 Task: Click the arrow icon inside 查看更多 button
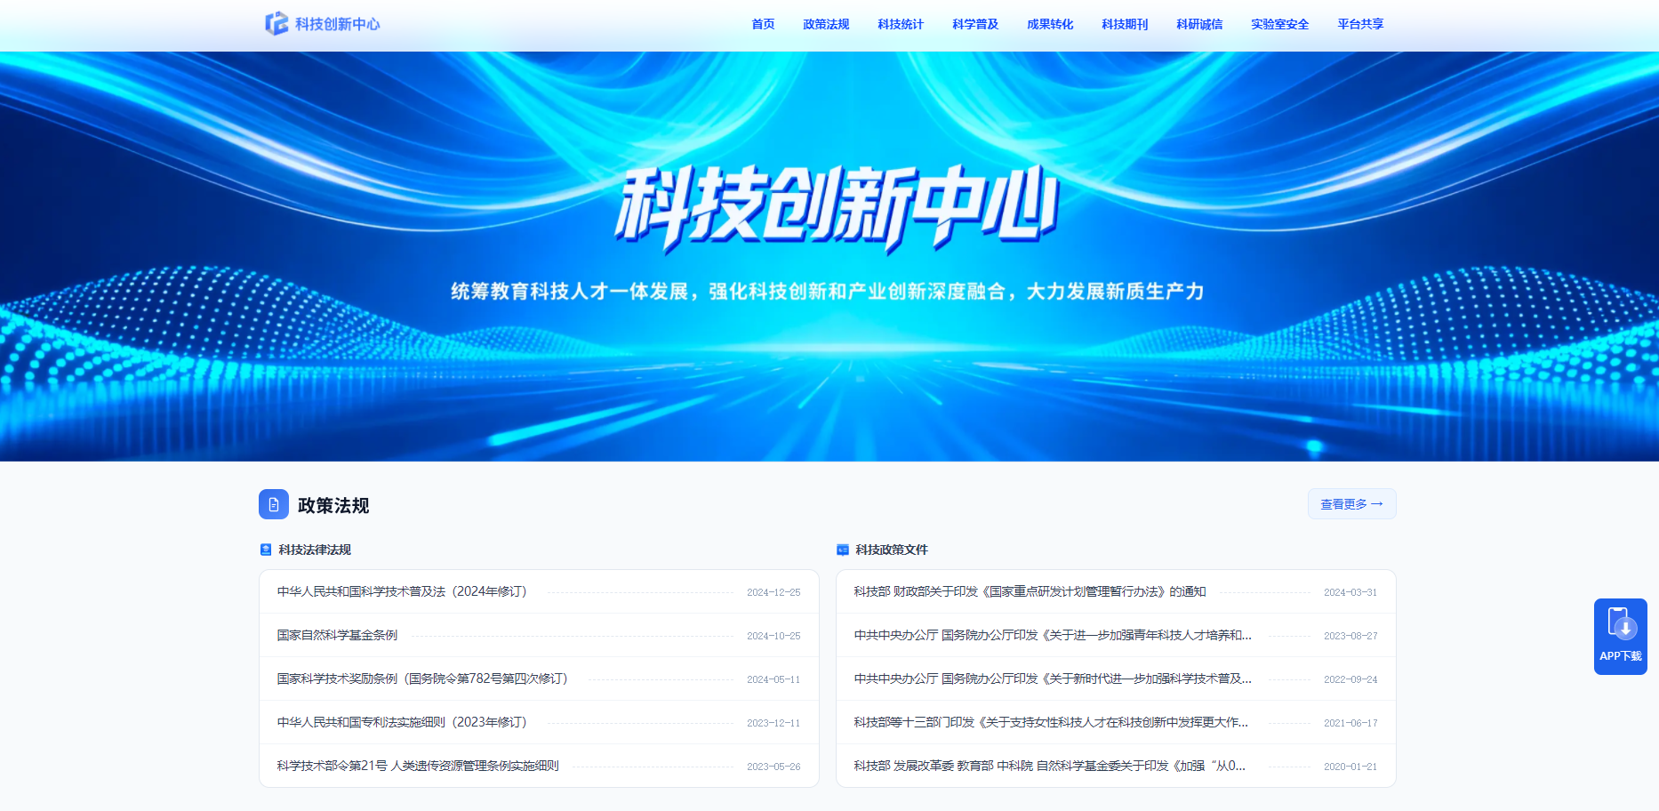point(1378,503)
